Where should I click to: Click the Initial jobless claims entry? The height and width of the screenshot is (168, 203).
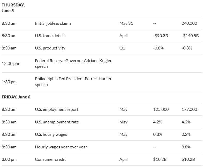(53, 23)
